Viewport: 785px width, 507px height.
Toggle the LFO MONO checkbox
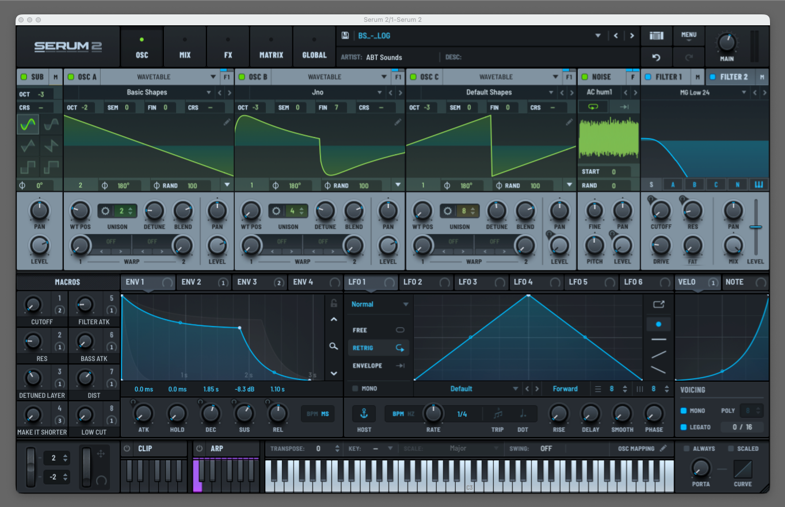point(355,389)
